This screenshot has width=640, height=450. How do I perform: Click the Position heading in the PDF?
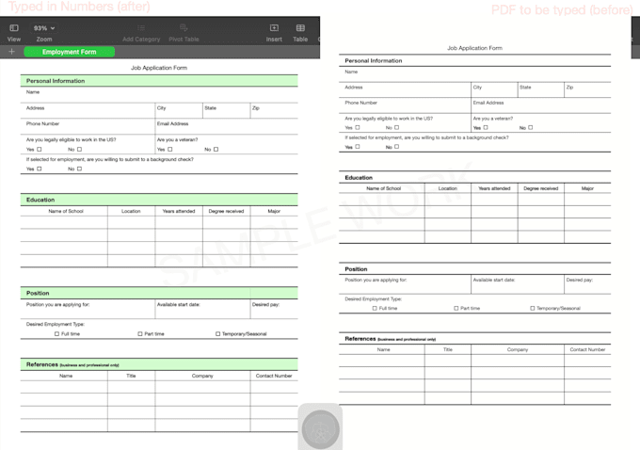pos(356,269)
